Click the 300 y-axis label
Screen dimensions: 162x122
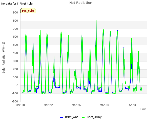pos(15,61)
